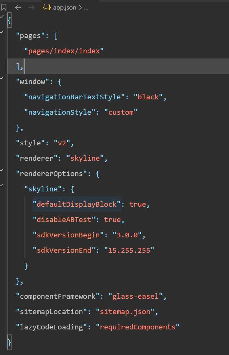Click the "lazyCodeLoading" key
Screen dimensions: 229x355
pos(51,327)
